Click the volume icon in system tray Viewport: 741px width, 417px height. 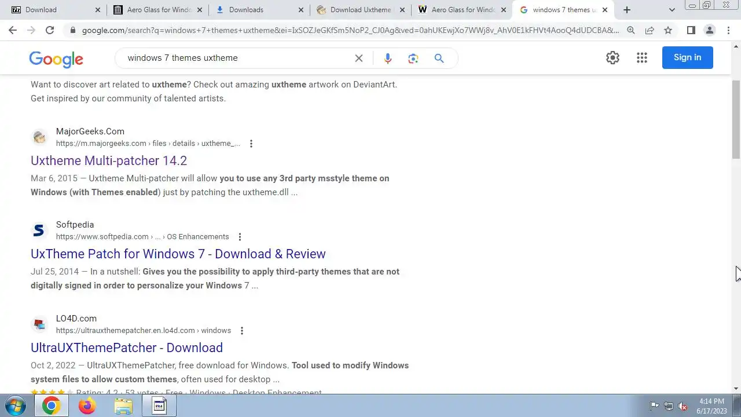pos(683,406)
